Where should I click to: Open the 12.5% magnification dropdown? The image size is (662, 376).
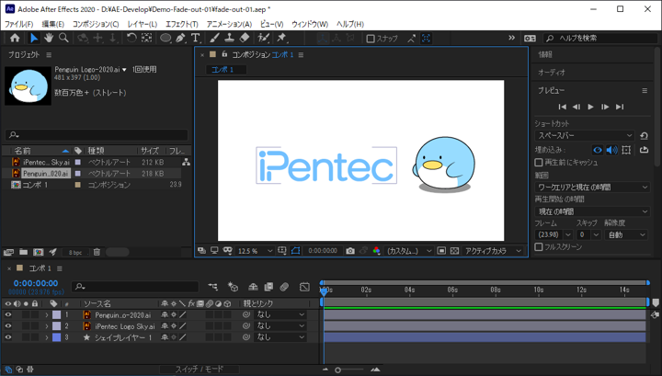coord(255,251)
